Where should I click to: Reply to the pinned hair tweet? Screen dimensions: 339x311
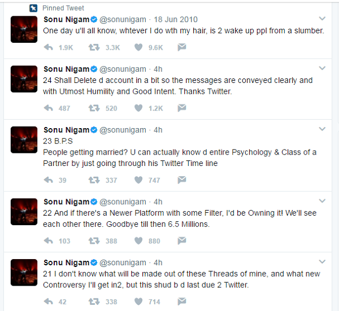click(49, 47)
